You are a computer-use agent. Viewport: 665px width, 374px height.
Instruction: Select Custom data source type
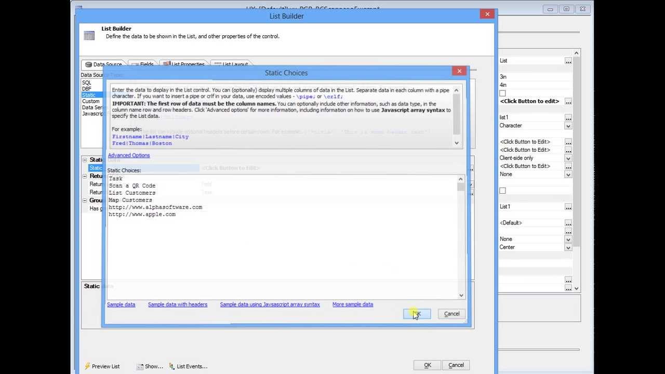pyautogui.click(x=92, y=101)
